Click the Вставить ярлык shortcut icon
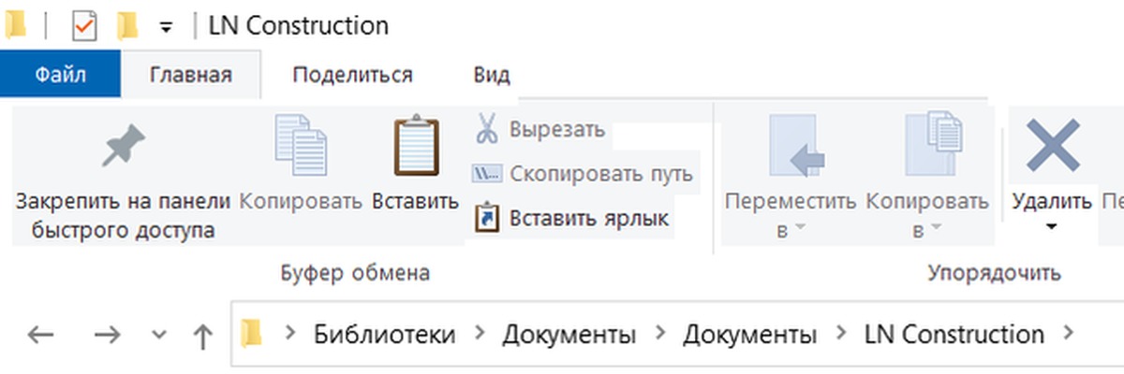 pos(486,218)
